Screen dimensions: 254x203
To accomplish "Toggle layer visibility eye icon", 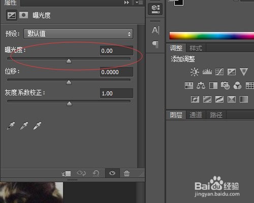I will (112, 173).
